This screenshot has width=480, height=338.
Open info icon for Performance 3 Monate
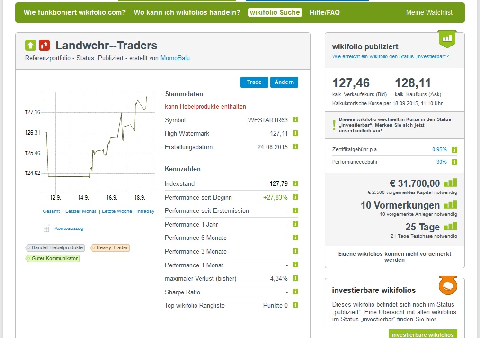click(x=295, y=251)
